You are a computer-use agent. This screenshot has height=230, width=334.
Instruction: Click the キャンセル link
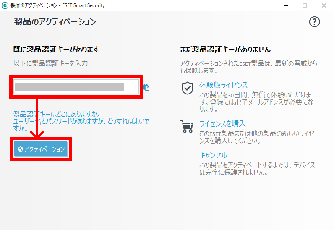(213, 155)
